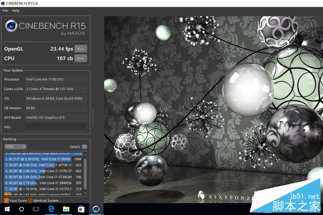This screenshot has height=215, width=323.
Task: Run the OpenGL benchmark
Action: tap(80, 49)
